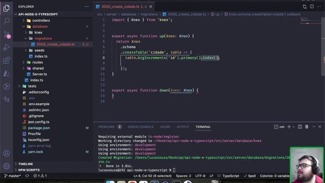Switch to the Azure panel tab
The height and width of the screenshot is (183, 325).
click(165, 127)
